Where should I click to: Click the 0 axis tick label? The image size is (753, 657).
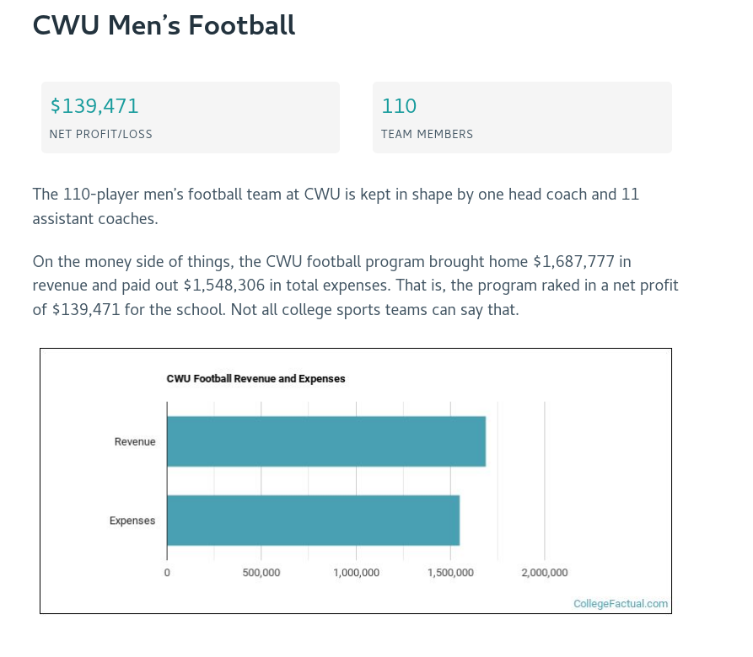[x=167, y=573]
